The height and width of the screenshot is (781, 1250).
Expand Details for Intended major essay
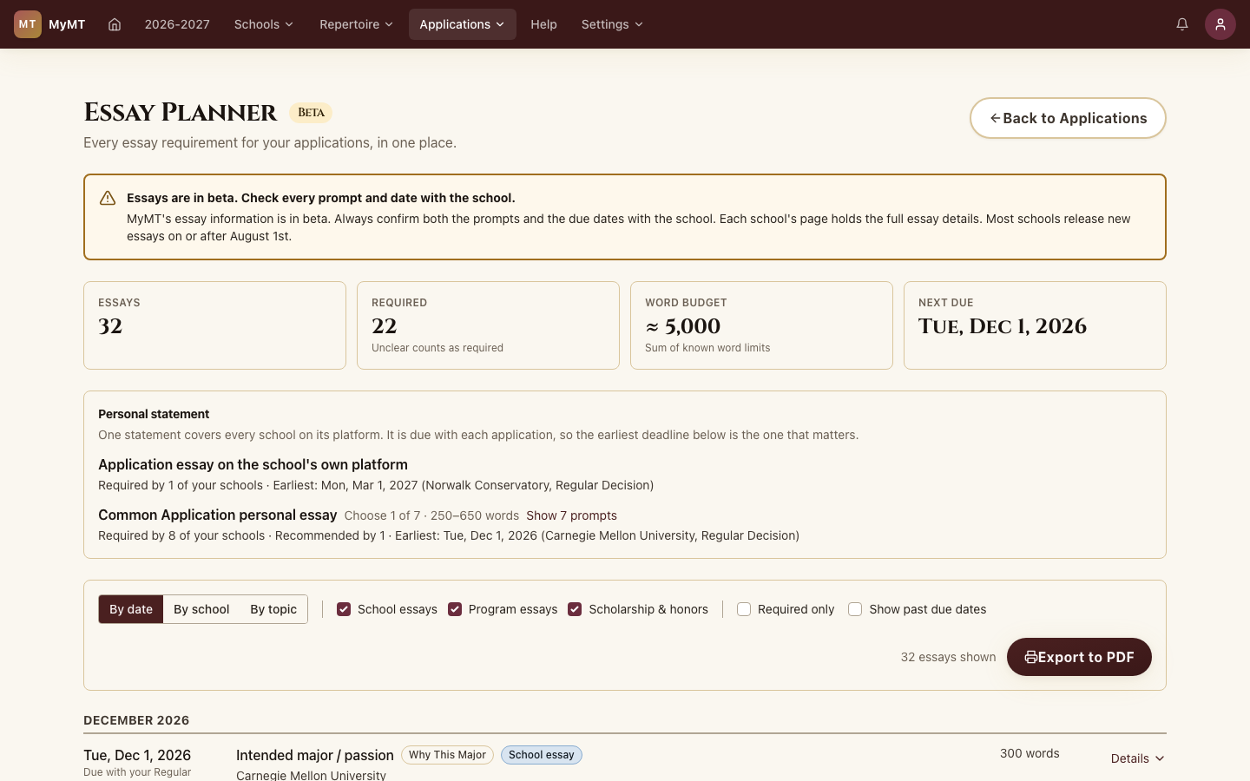pyautogui.click(x=1137, y=758)
